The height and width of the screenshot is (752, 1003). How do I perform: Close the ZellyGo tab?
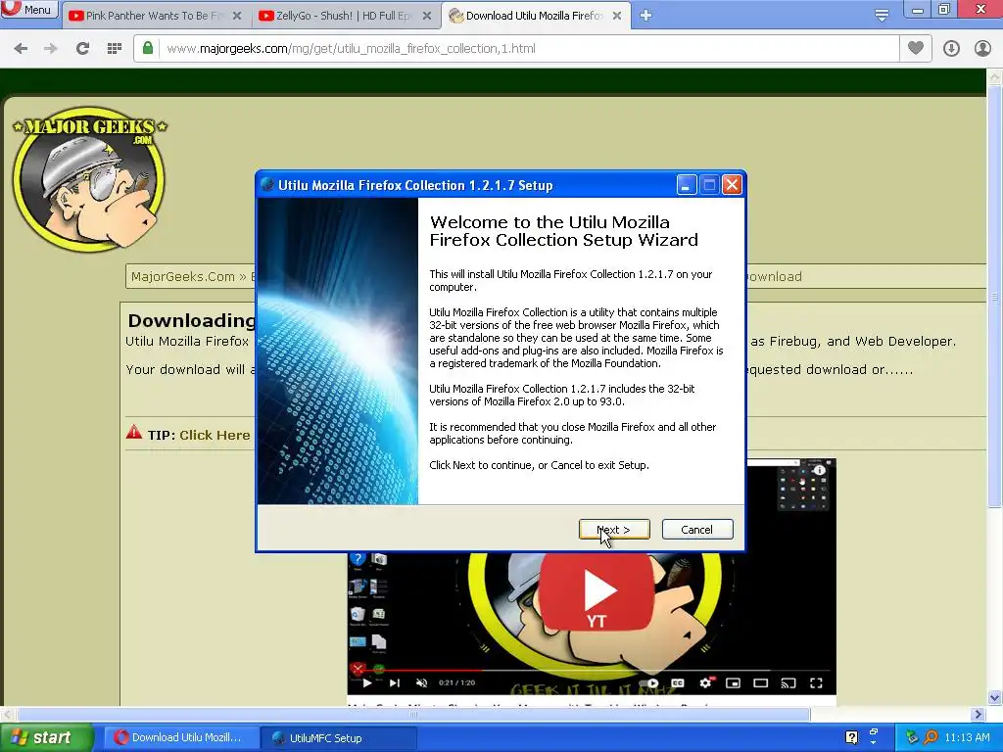pos(427,16)
